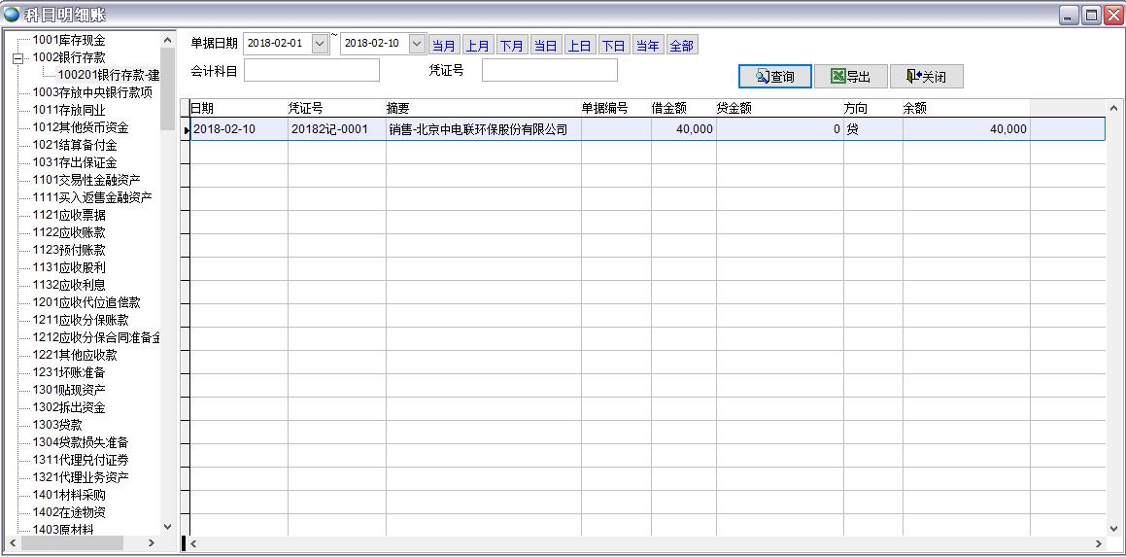The image size is (1126, 557).
Task: Choose the 当日 quick date filter
Action: [546, 46]
